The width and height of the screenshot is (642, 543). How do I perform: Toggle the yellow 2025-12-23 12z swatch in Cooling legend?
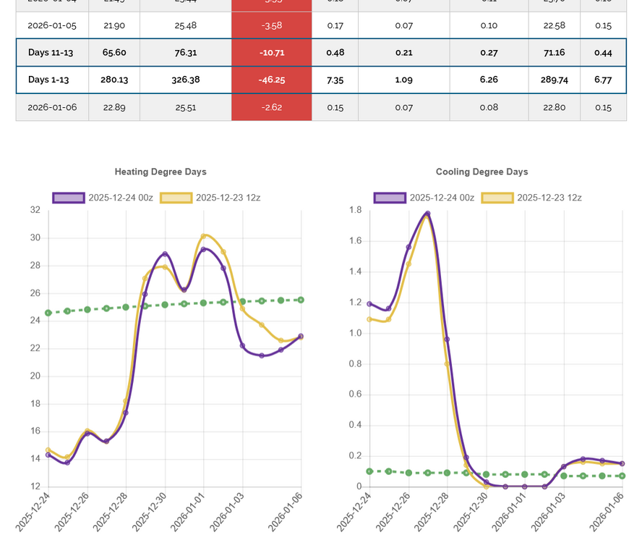coord(497,198)
